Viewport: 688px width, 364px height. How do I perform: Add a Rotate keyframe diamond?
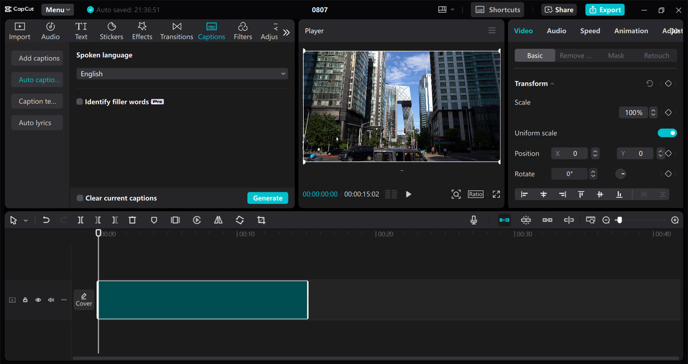(668, 174)
